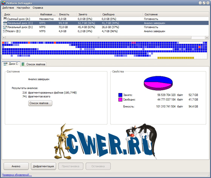Click the 741 фрагментов всего result line
The height and width of the screenshot is (178, 211).
36,97
